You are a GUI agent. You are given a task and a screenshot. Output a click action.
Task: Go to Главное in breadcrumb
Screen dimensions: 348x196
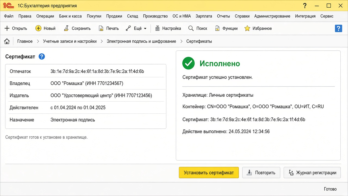(25, 41)
